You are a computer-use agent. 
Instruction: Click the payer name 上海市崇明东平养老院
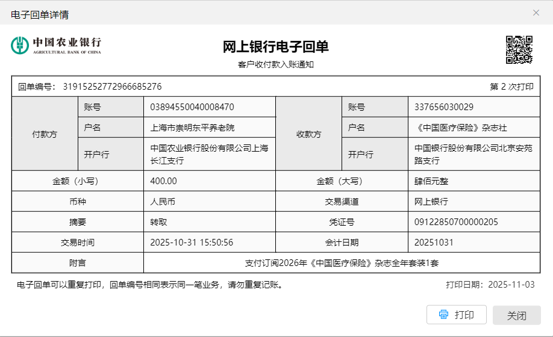click(192, 128)
